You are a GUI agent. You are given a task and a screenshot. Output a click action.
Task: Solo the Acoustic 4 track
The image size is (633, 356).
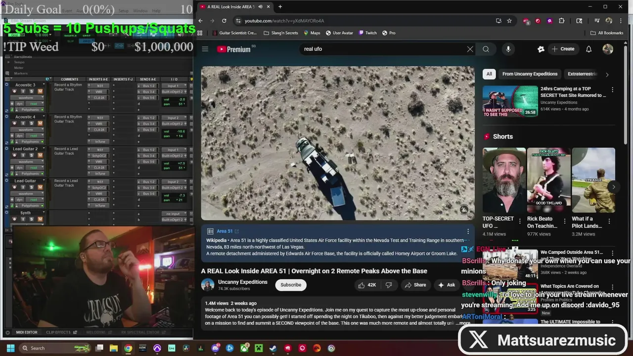pos(31,123)
